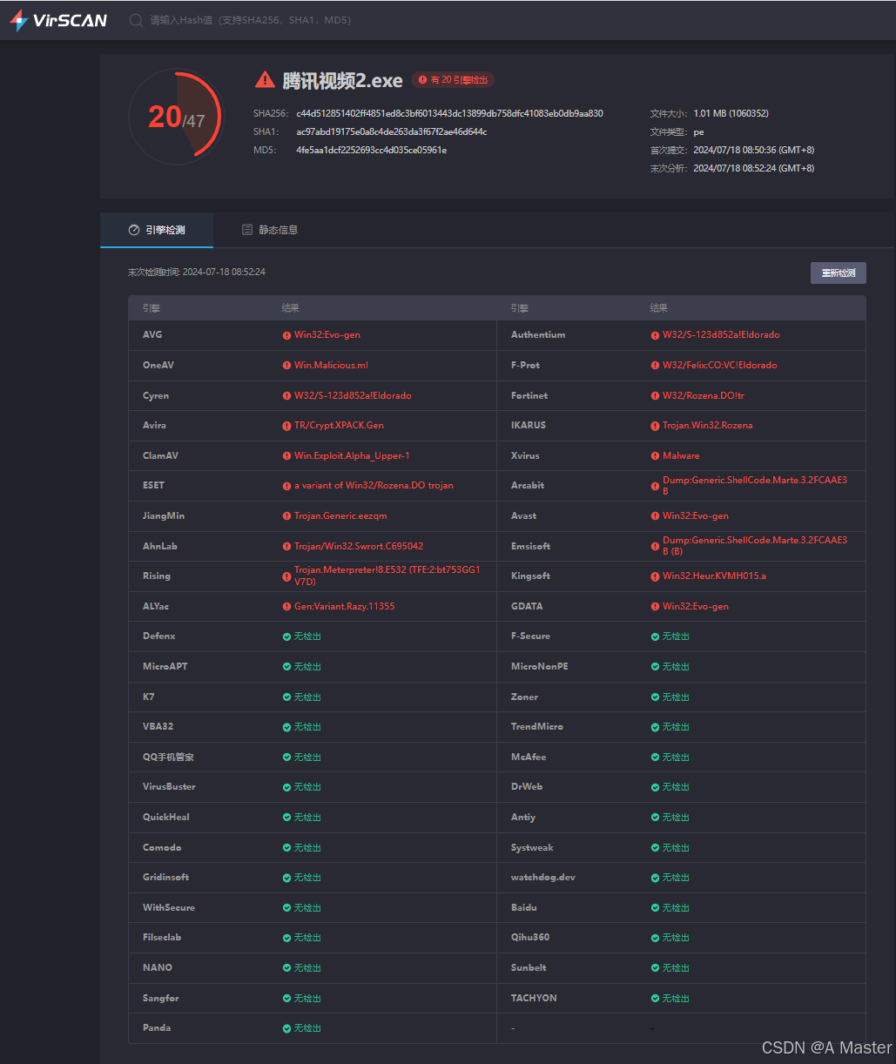Select 'W32/Felix:CO:VC!Eldorado' result
The width and height of the screenshot is (896, 1064).
720,366
